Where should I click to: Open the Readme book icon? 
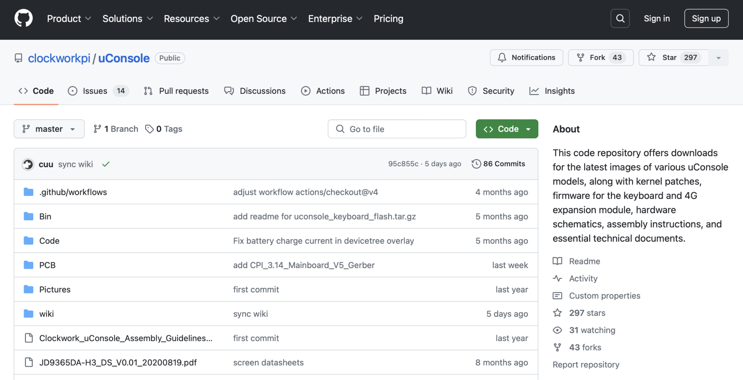(x=557, y=261)
